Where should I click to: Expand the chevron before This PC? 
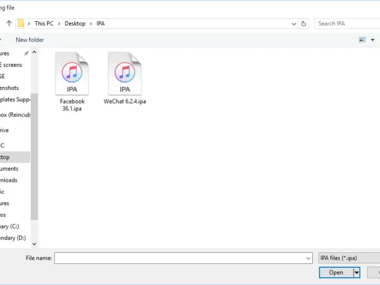[x=29, y=24]
